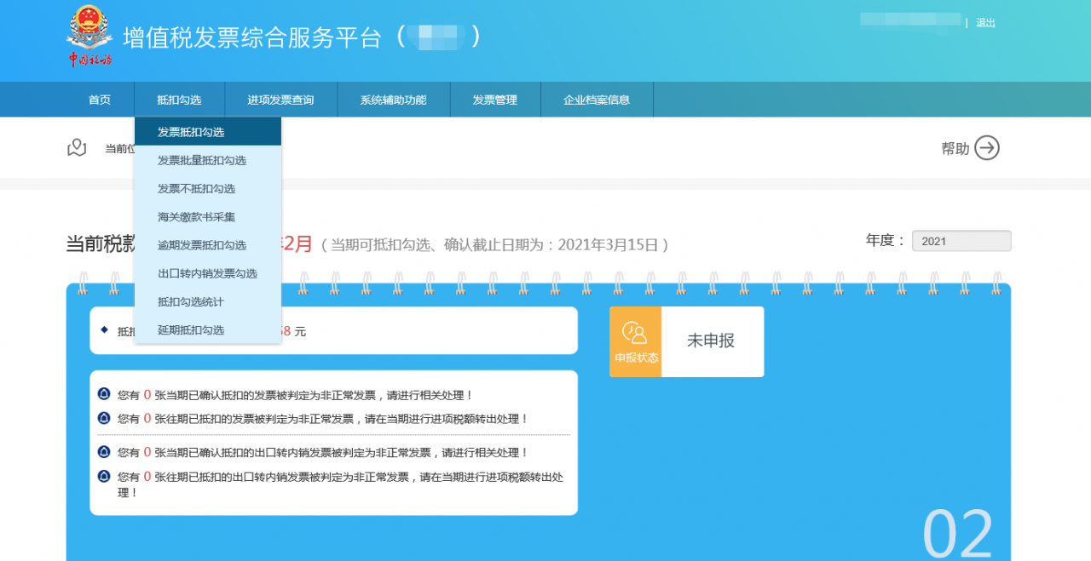Click the location pin icon beside 当前位置
Viewport: 1091px width, 561px height.
click(x=77, y=146)
